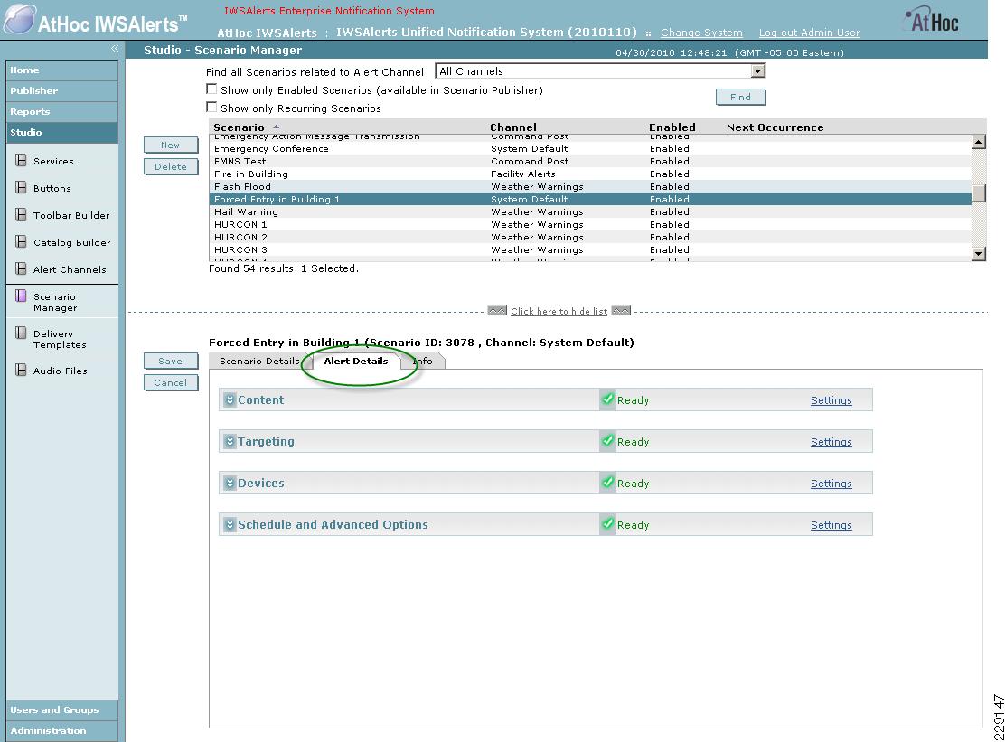Click the Targeting Ready checkmark icon
Screen dimensions: 1005x742
tap(607, 441)
